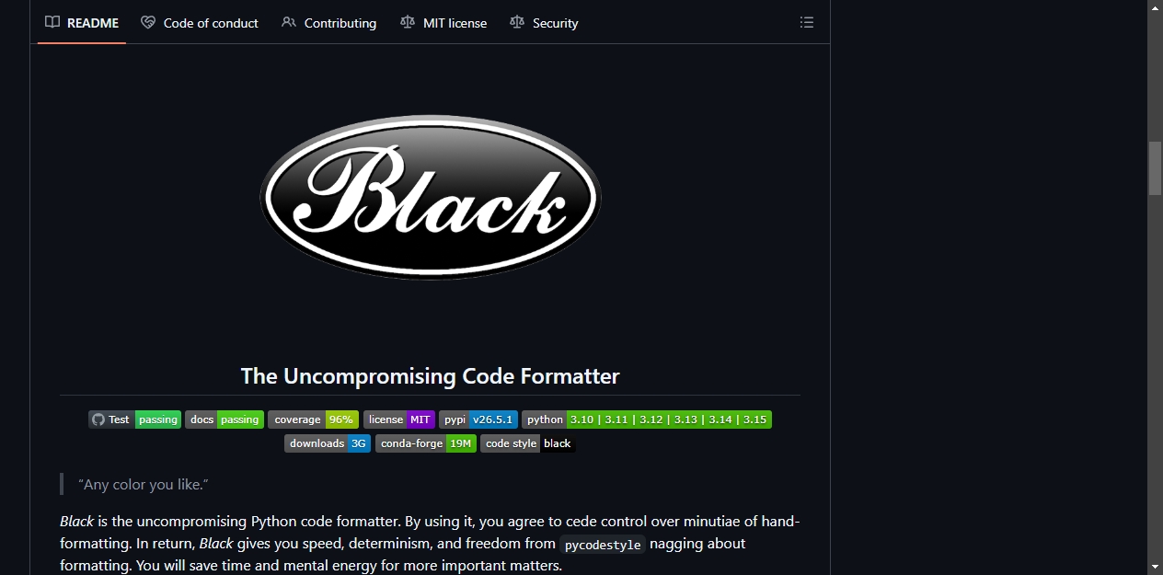Click the README book icon

coord(52,23)
